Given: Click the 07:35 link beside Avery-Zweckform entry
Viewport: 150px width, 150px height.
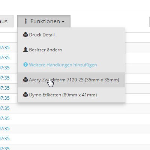Looking at the screenshot, I should pos(5,78).
